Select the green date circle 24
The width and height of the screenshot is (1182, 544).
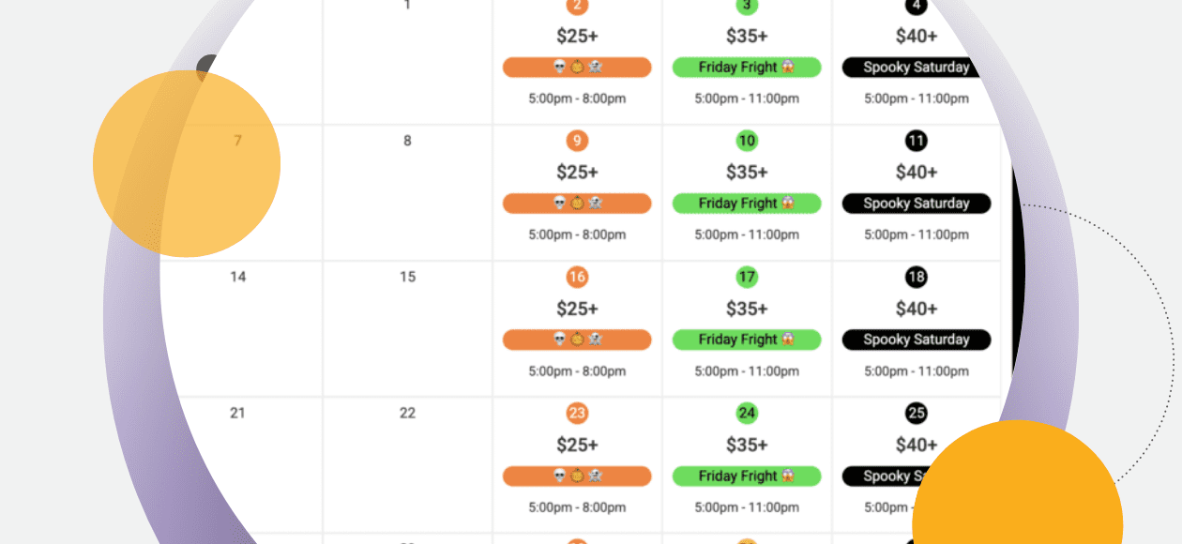(747, 414)
